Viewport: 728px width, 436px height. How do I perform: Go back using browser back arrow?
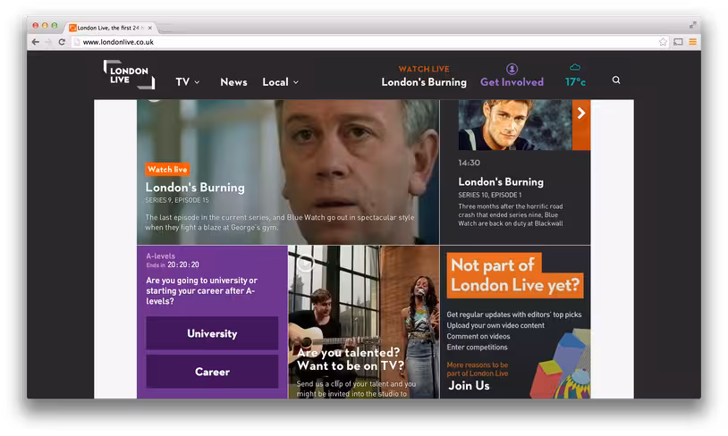(36, 42)
